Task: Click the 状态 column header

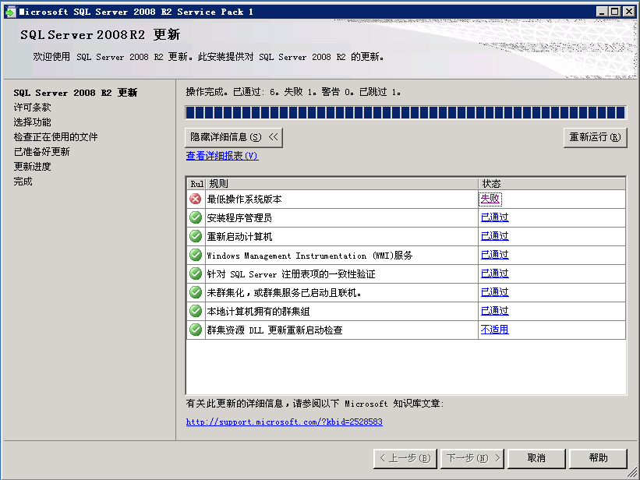Action: [552, 184]
